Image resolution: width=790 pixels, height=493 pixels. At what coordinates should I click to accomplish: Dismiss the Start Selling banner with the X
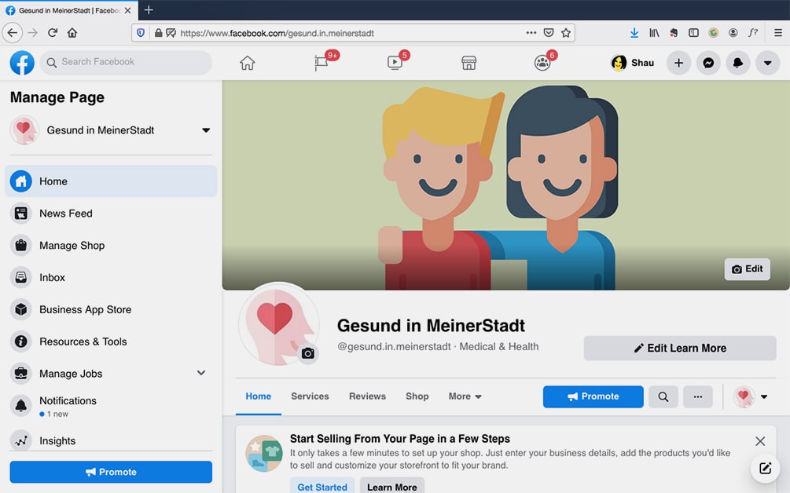tap(760, 441)
